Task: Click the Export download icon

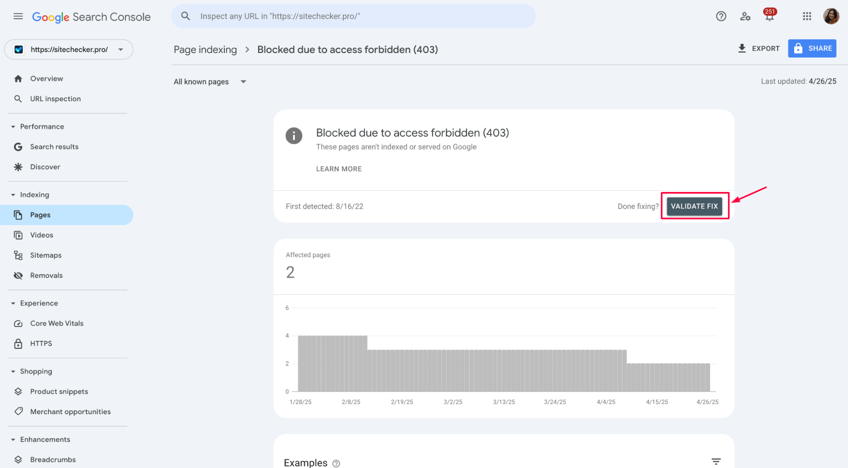Action: pos(742,48)
